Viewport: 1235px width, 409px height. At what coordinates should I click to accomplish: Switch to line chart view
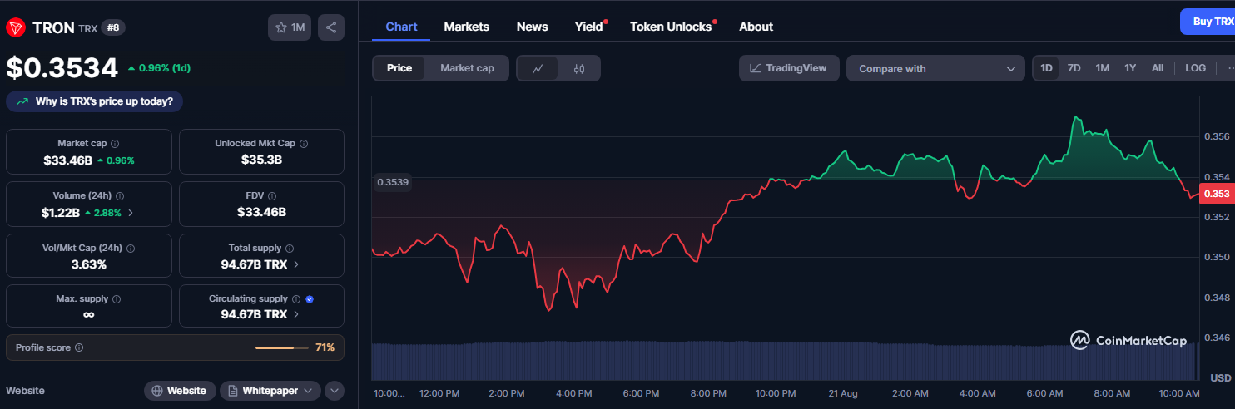point(538,68)
